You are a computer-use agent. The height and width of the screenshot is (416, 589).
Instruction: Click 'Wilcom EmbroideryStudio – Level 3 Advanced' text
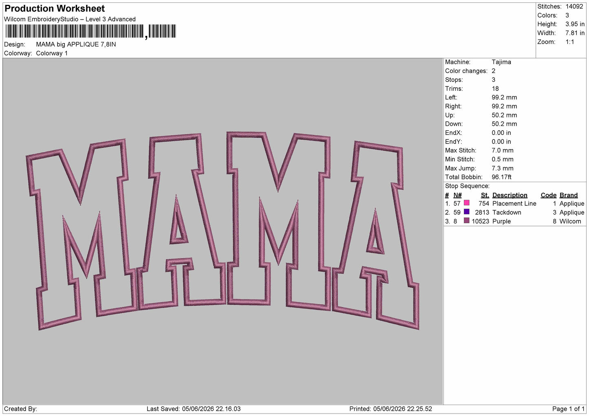pos(70,19)
